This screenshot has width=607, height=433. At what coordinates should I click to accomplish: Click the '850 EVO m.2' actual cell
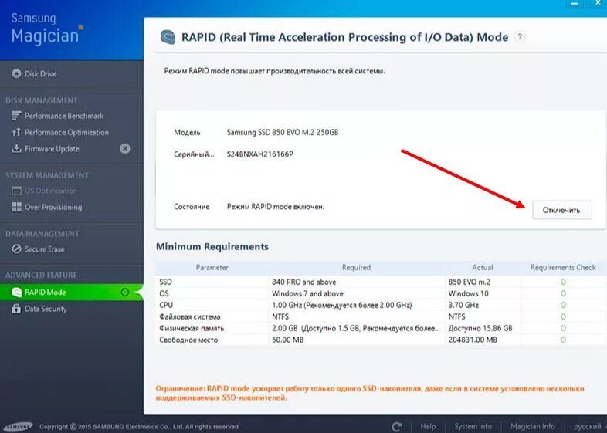click(x=470, y=282)
